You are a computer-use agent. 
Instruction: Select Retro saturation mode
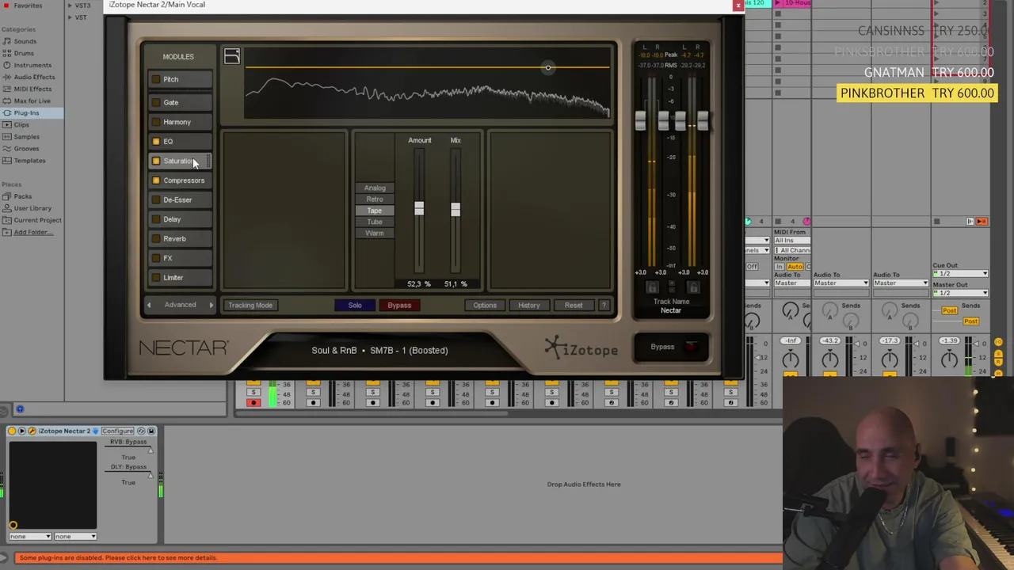pyautogui.click(x=375, y=199)
